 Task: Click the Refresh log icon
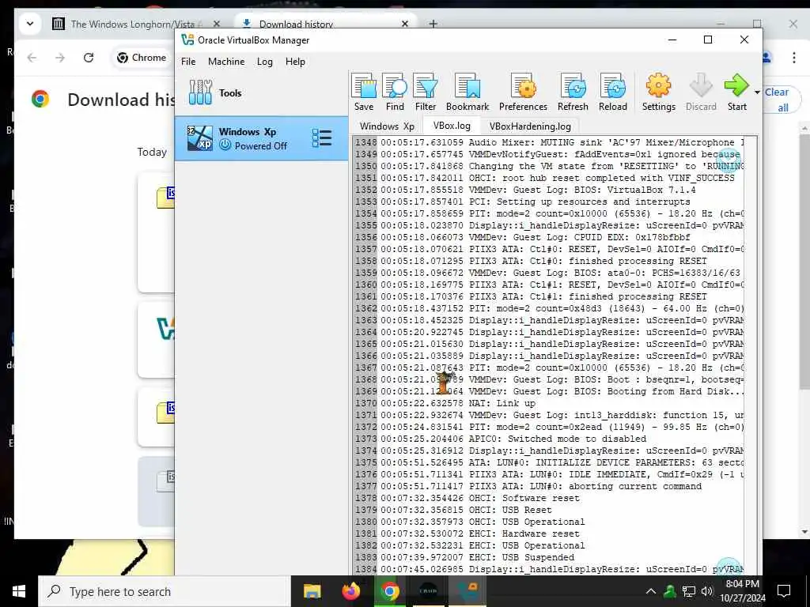[573, 92]
